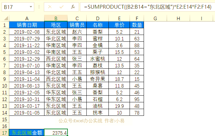Select column G header
The image size is (215, 136).
pyautogui.click(x=155, y=18)
